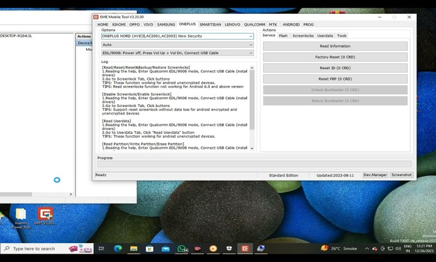Open the Screenlocks actions tab

tap(303, 36)
